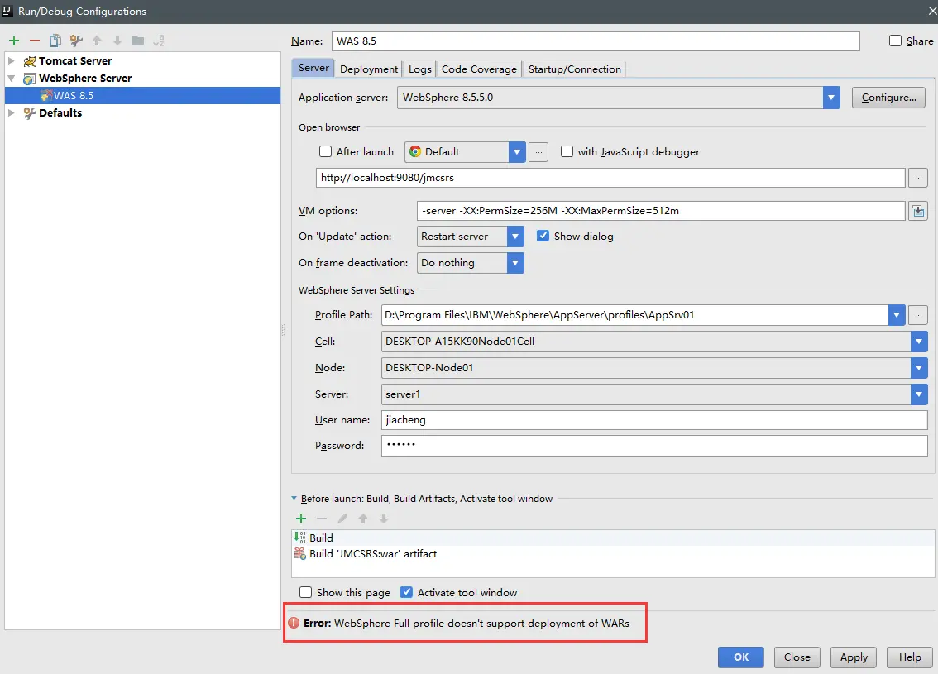This screenshot has height=674, width=938.
Task: Uncheck Activate tool window checkbox
Action: pyautogui.click(x=407, y=592)
